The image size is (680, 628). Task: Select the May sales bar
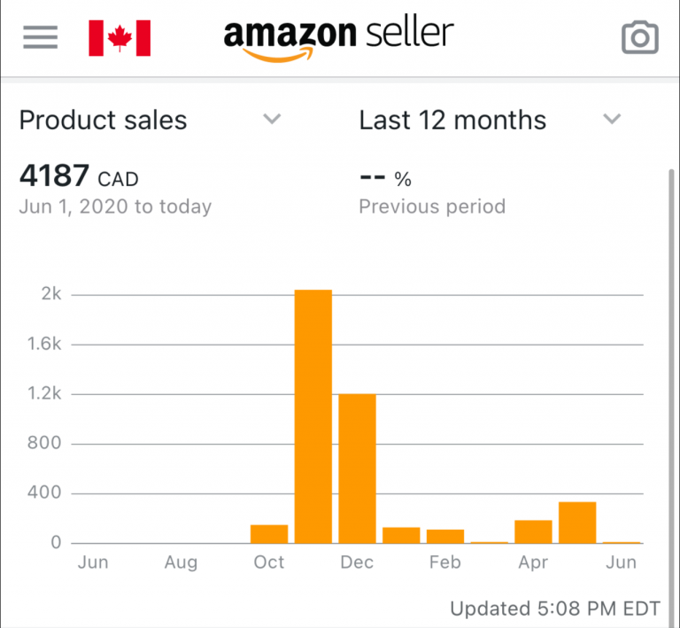point(577,523)
